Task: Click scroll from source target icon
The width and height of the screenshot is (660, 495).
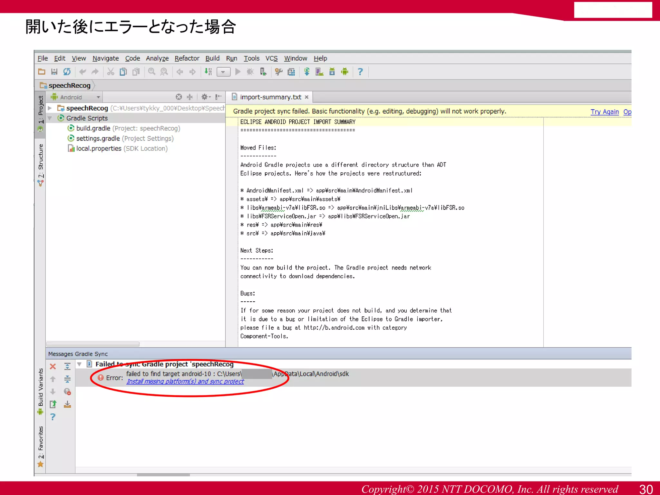Action: pyautogui.click(x=179, y=97)
